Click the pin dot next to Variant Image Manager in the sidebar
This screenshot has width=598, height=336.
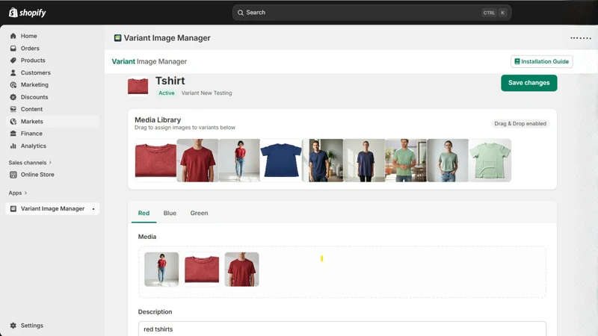[x=93, y=209]
